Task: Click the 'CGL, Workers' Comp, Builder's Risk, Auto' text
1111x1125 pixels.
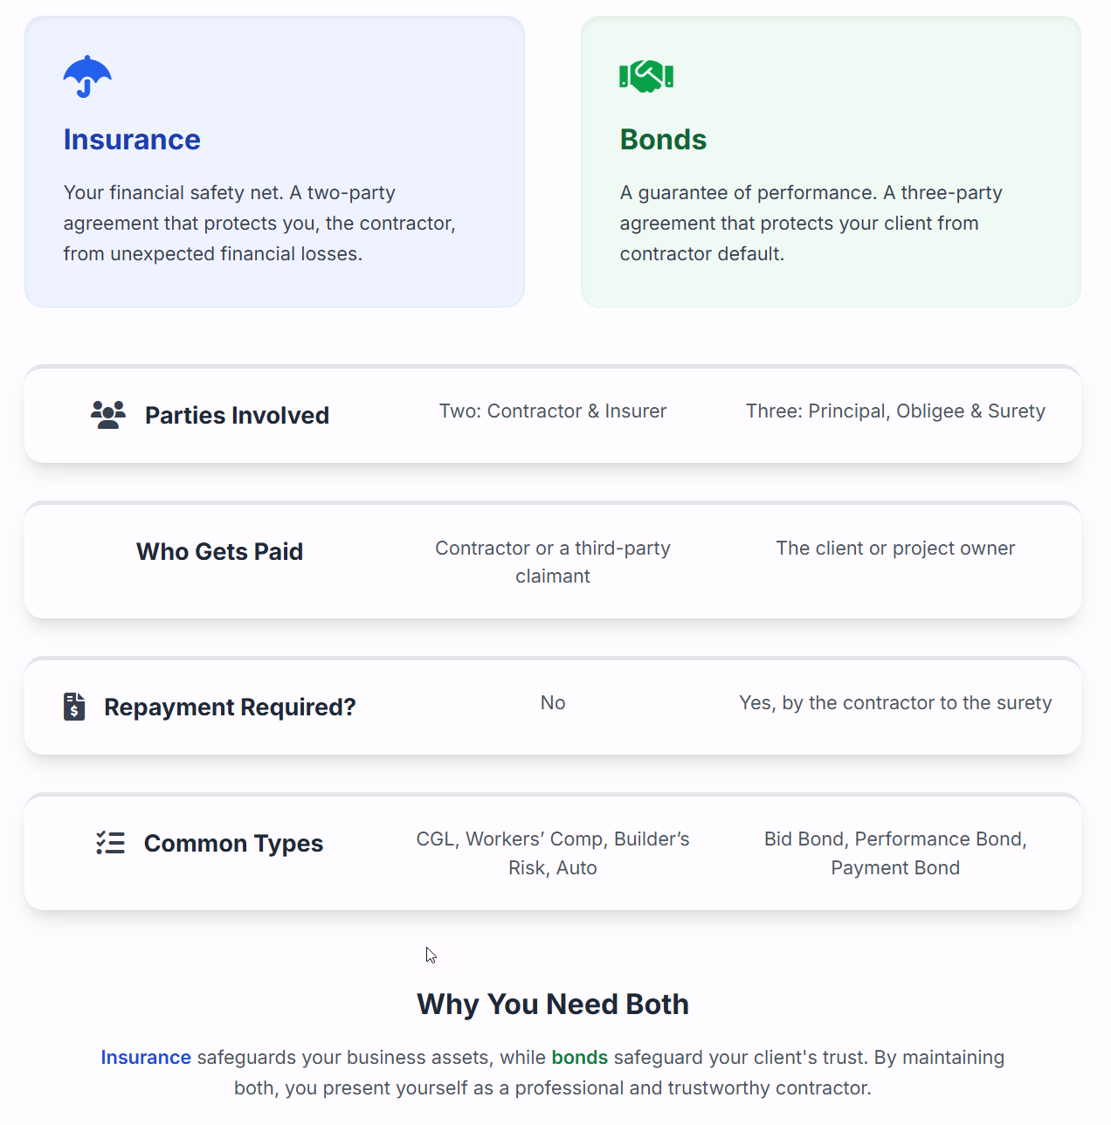Action: (x=553, y=853)
